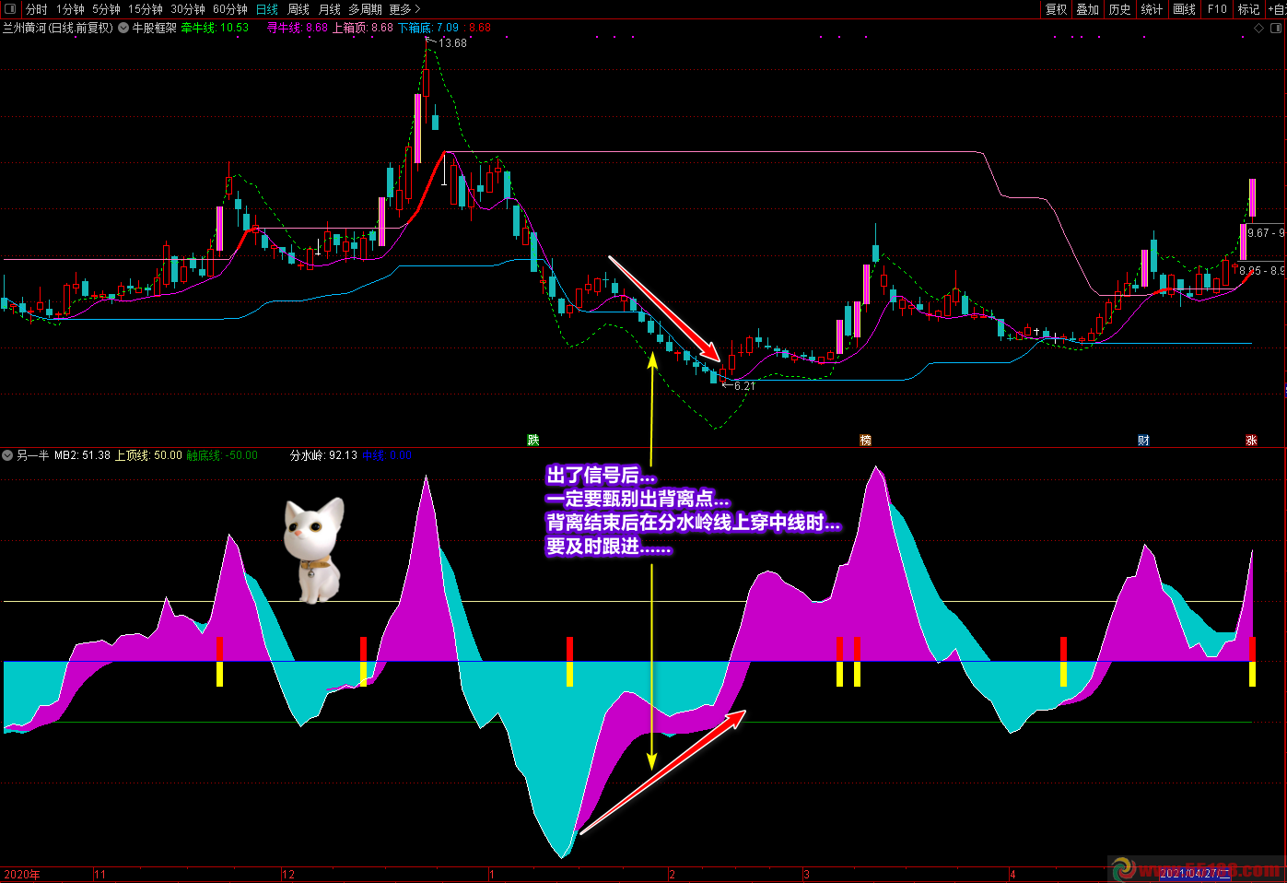The width and height of the screenshot is (1287, 883).
Task: Open the 更多 periods expander
Action: 404,9
